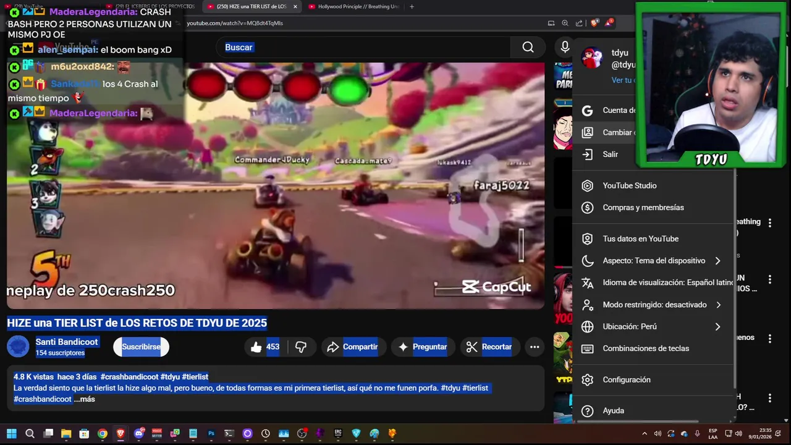
Task: Open the Terminal taskbar icon
Action: [x=229, y=433]
